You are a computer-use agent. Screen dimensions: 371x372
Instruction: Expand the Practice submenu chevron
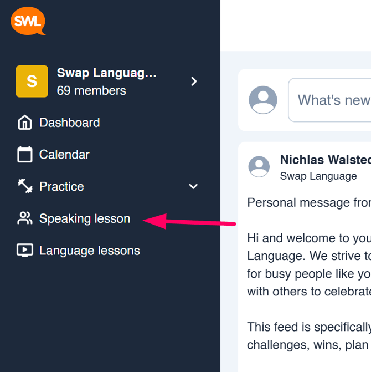[x=193, y=186]
